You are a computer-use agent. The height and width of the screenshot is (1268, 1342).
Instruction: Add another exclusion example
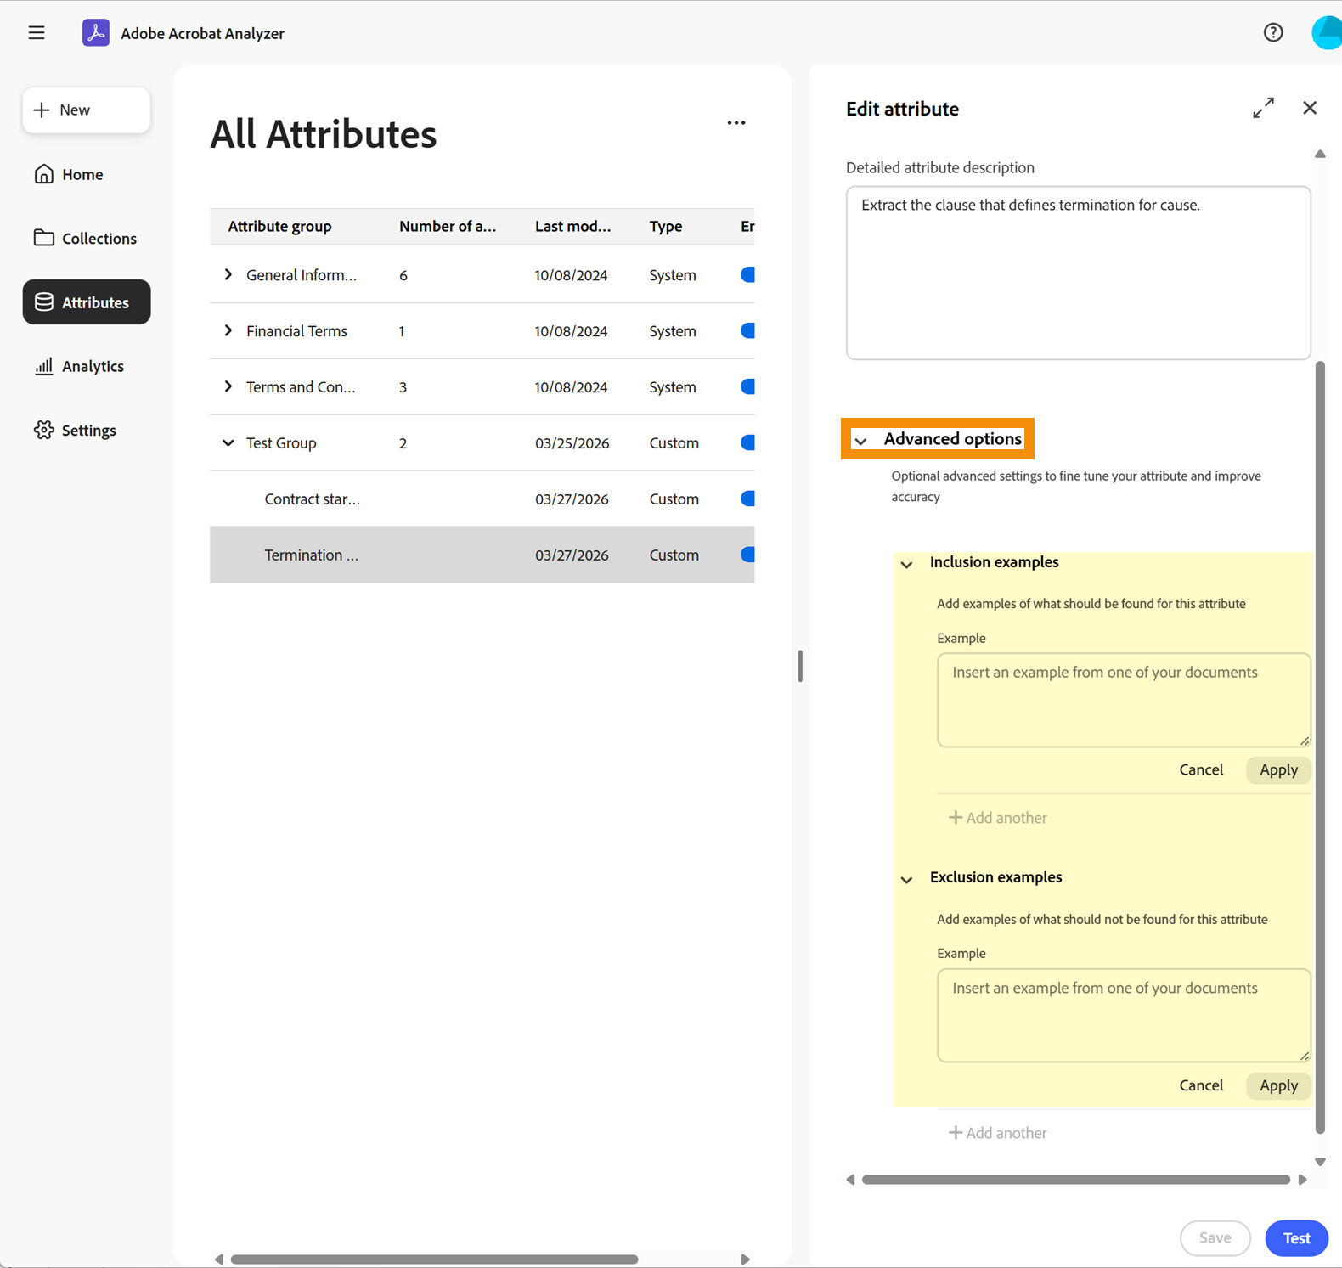click(997, 1133)
